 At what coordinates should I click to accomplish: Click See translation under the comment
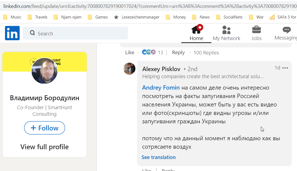[159, 157]
